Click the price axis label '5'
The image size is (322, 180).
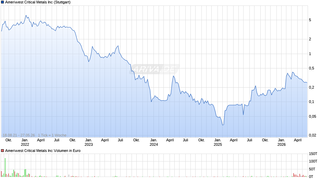click(x=310, y=20)
